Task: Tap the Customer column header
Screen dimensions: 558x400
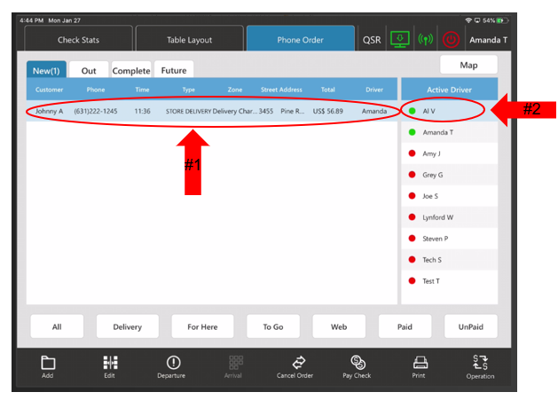Action: click(x=49, y=90)
